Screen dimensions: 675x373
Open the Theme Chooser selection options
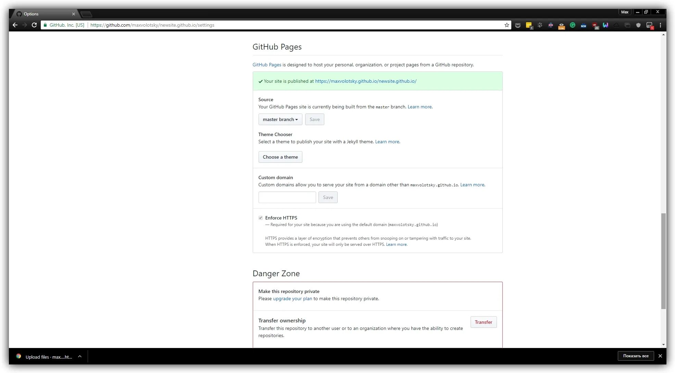280,157
